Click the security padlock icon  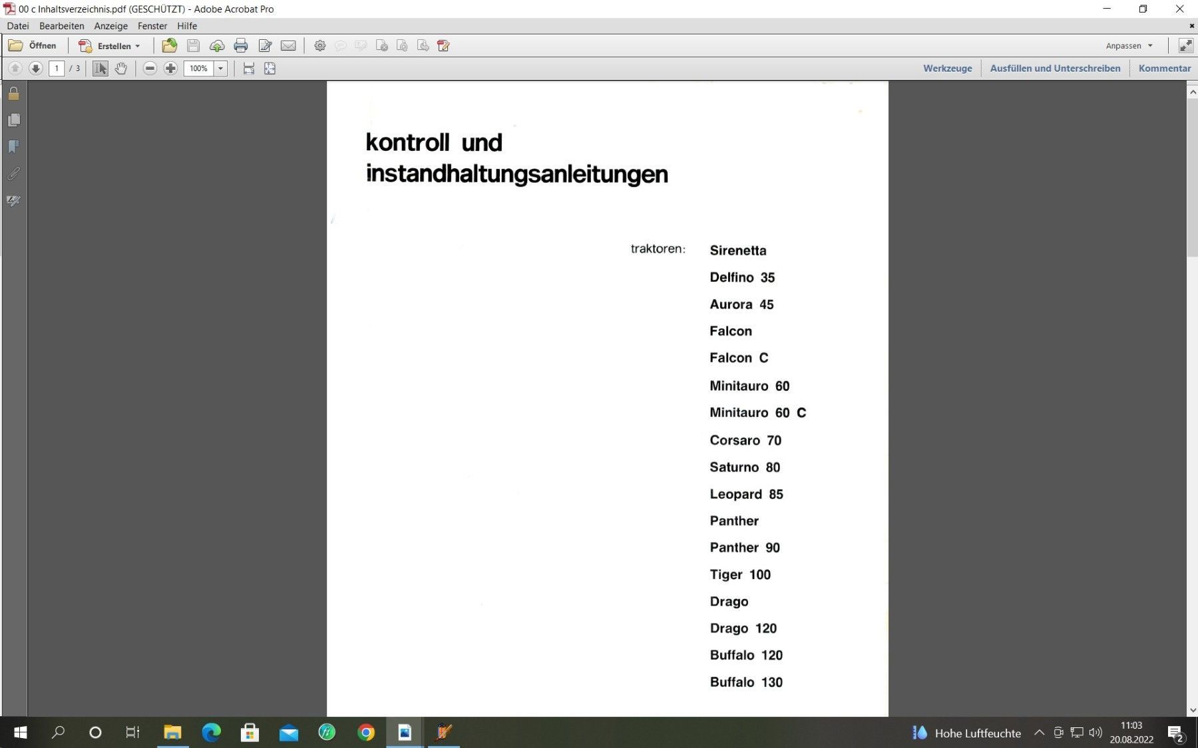coord(13,94)
